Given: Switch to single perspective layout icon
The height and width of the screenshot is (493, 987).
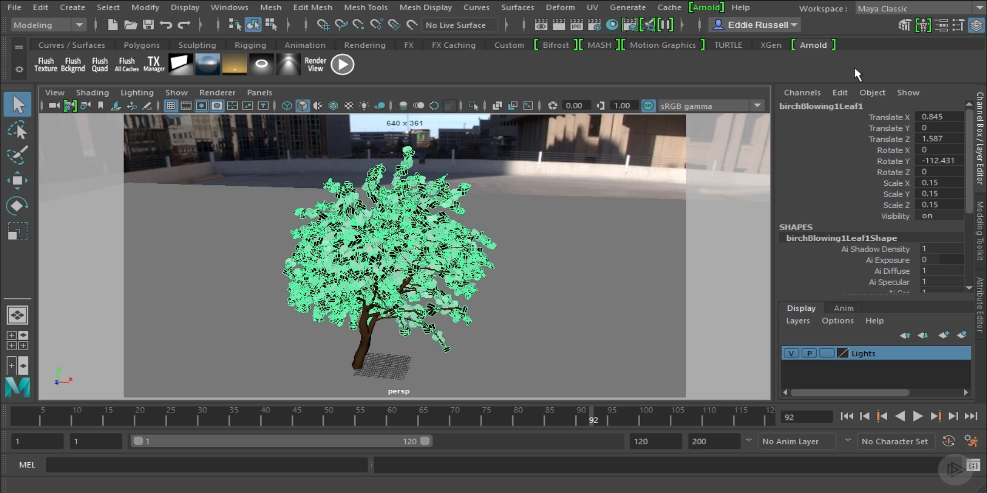Looking at the screenshot, I should [x=17, y=315].
